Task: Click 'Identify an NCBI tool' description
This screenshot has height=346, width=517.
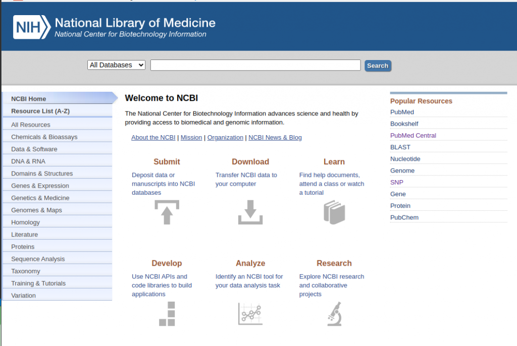Action: point(249,281)
